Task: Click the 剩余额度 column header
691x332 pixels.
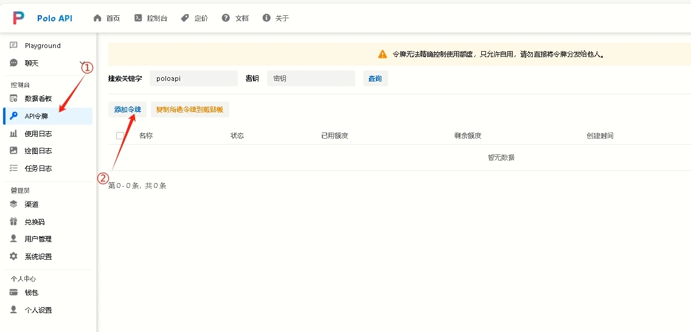Action: pyautogui.click(x=468, y=135)
